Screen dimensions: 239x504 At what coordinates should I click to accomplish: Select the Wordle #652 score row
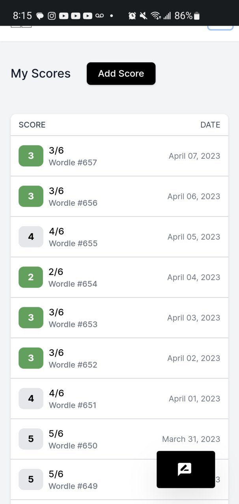(x=119, y=358)
